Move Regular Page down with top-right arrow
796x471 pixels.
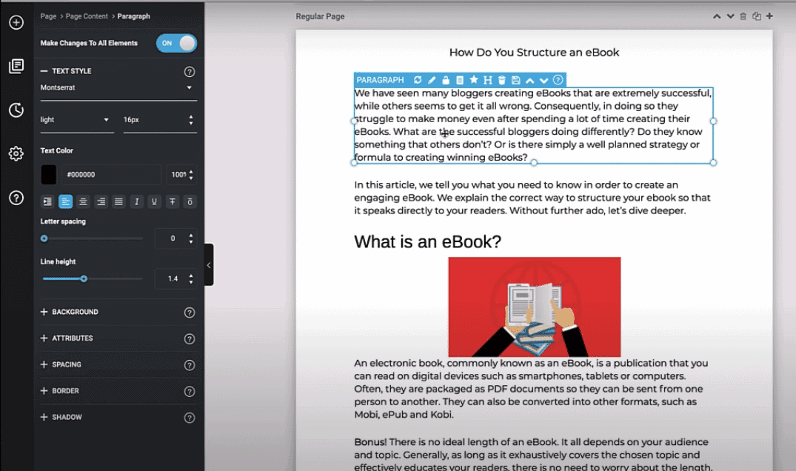tap(731, 16)
